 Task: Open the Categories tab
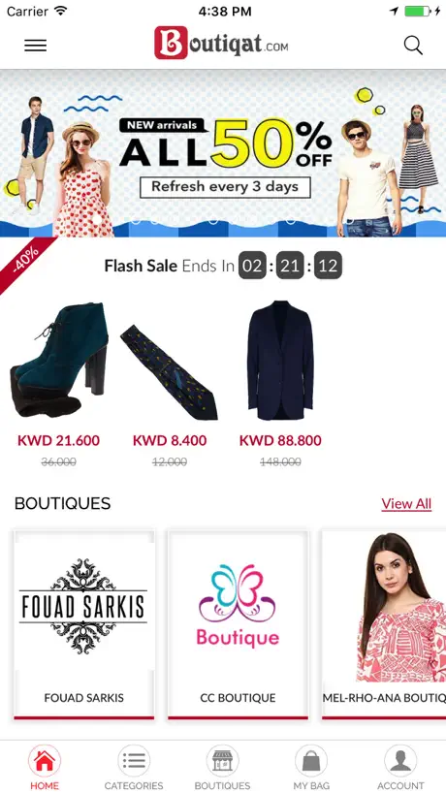(x=134, y=767)
